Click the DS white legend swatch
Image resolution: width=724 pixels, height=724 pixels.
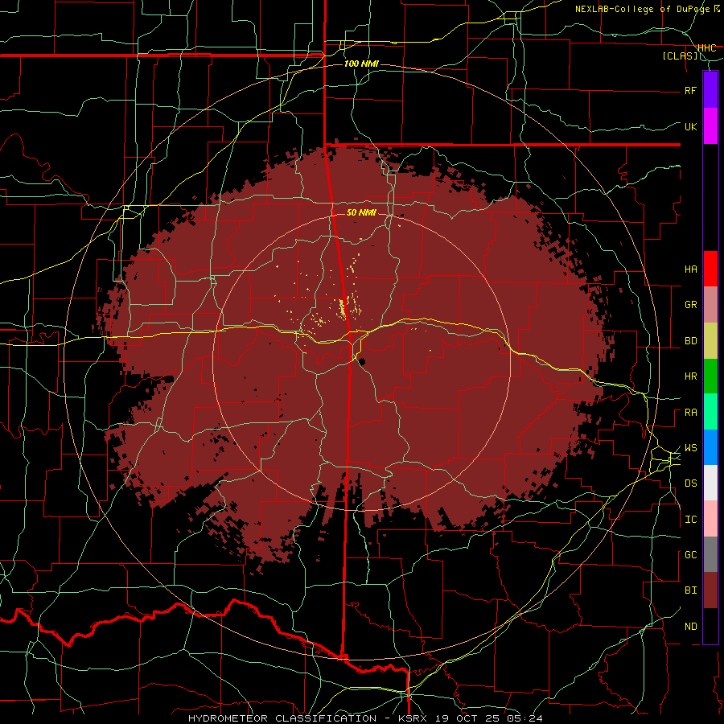[x=710, y=483]
